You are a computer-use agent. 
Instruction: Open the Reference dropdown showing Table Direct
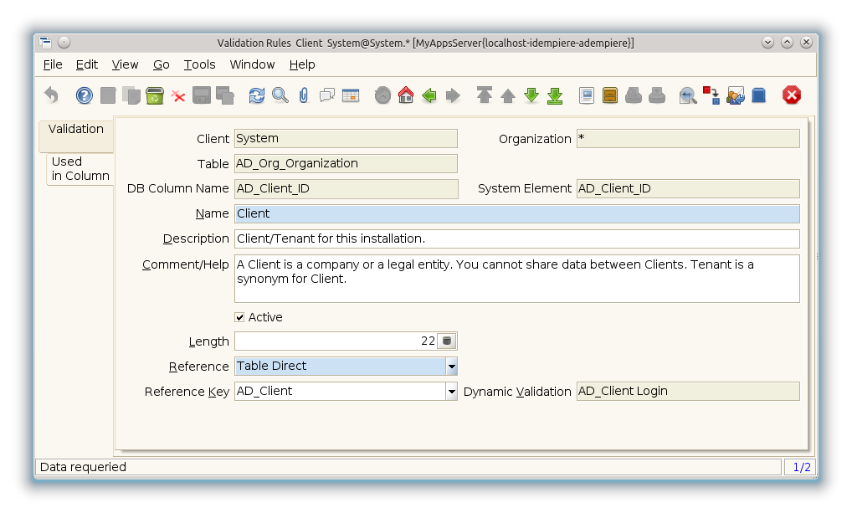click(x=452, y=367)
